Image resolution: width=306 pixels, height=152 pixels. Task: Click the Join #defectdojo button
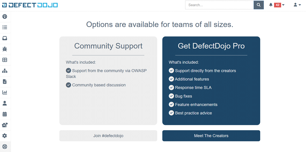point(108,136)
